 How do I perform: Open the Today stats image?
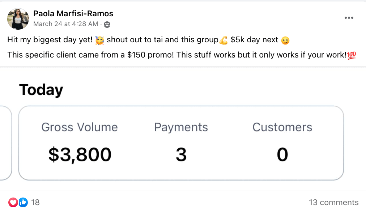(x=183, y=129)
